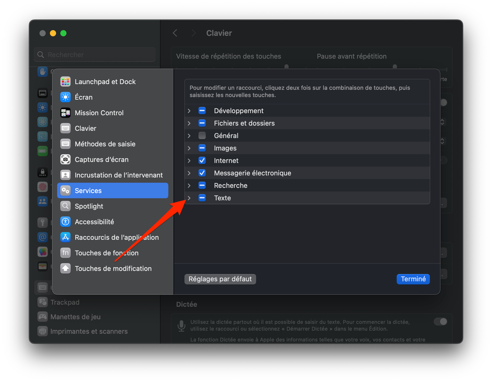Uncheck the Internet services checkbox
Screen dimensions: 492x382
pyautogui.click(x=202, y=160)
